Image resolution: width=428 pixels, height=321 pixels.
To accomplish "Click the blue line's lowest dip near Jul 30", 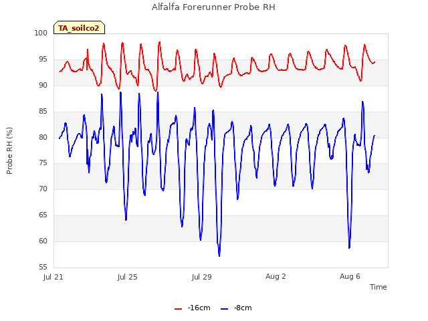I will (x=219, y=255).
